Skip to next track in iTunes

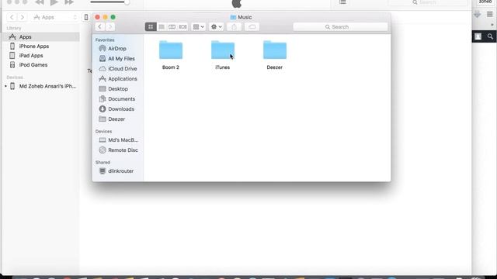[69, 2]
